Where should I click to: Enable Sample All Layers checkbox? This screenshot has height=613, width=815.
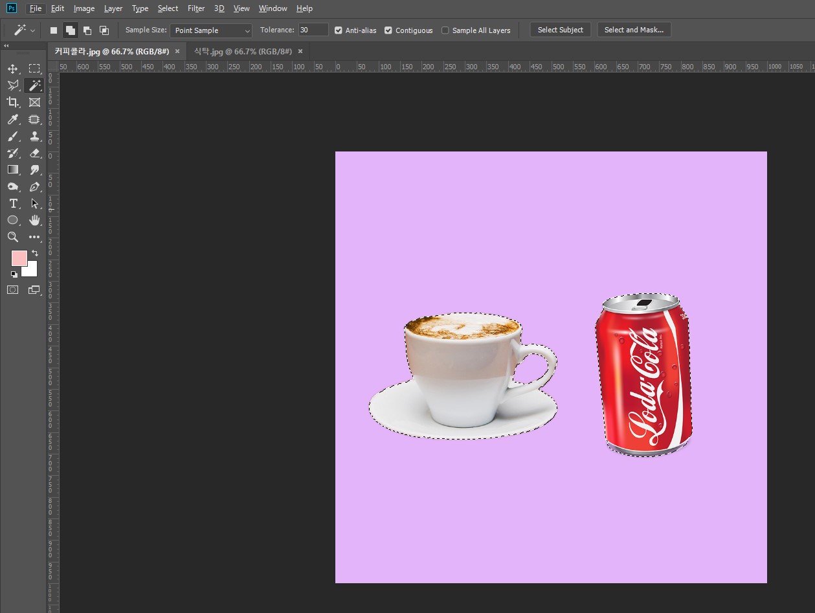445,30
